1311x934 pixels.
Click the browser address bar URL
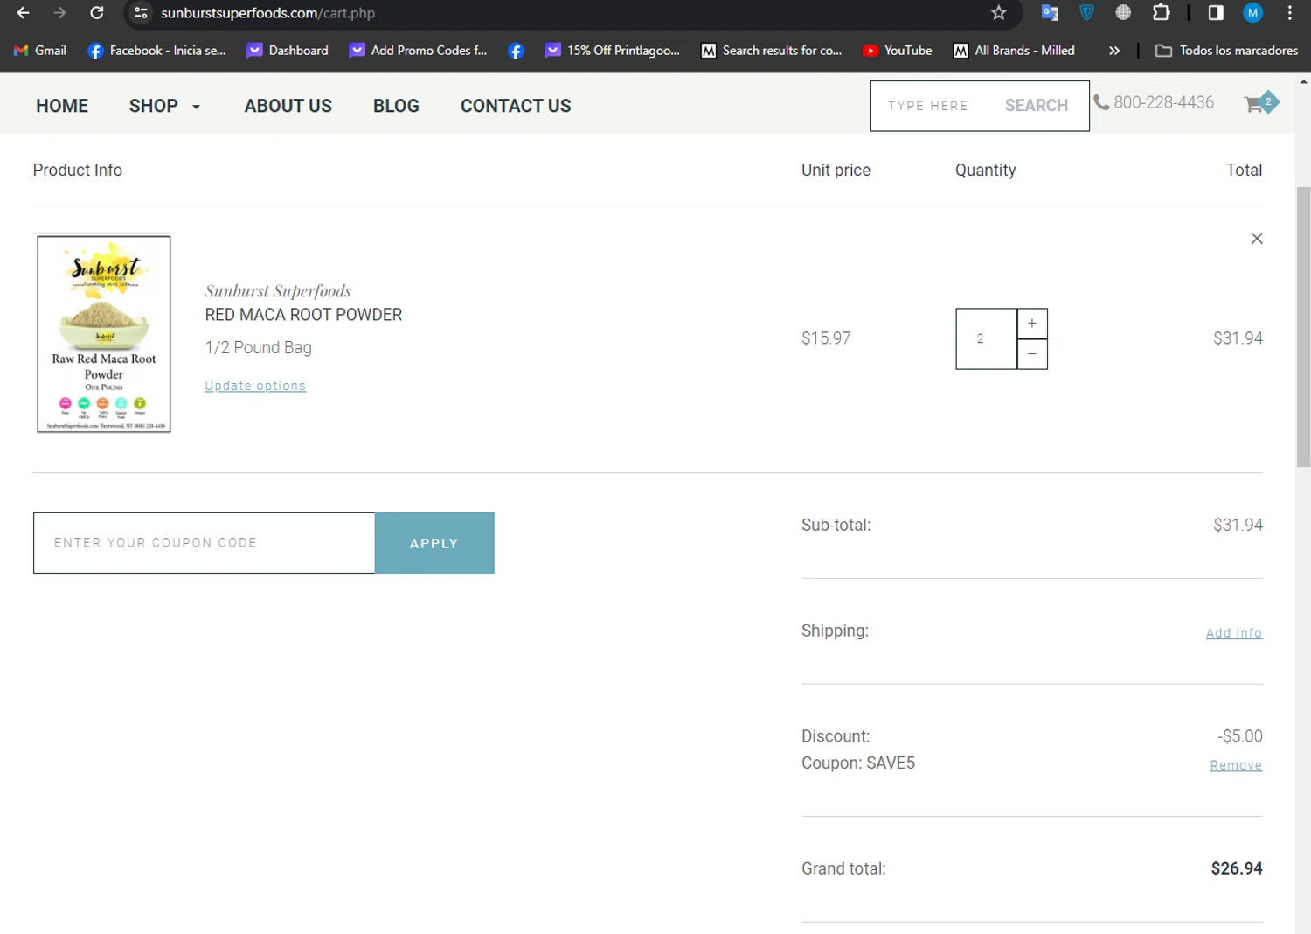click(x=267, y=13)
